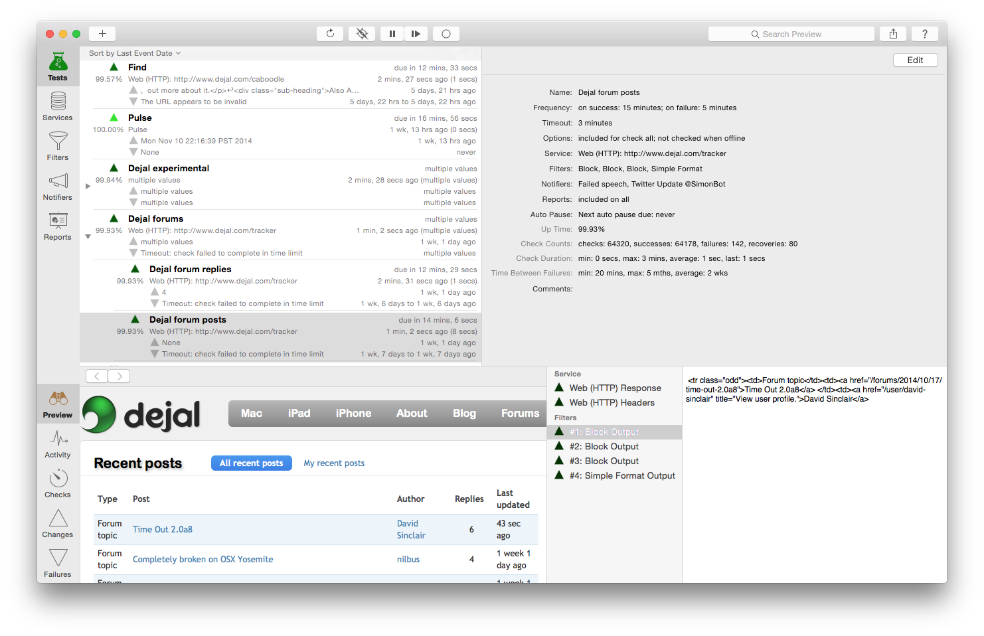Image resolution: width=984 pixels, height=636 pixels.
Task: Open the Reports sidebar icon
Action: pos(58,226)
